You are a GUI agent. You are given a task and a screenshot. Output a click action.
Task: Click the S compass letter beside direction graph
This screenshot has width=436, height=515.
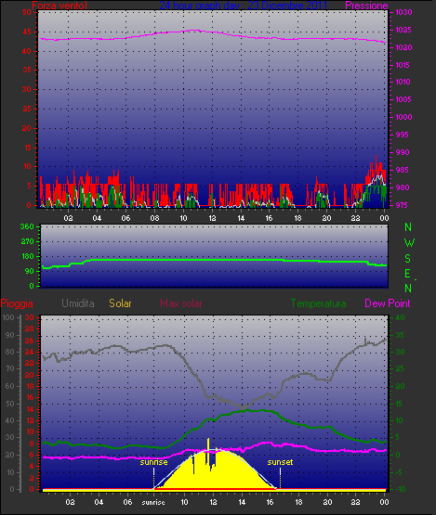pyautogui.click(x=408, y=259)
